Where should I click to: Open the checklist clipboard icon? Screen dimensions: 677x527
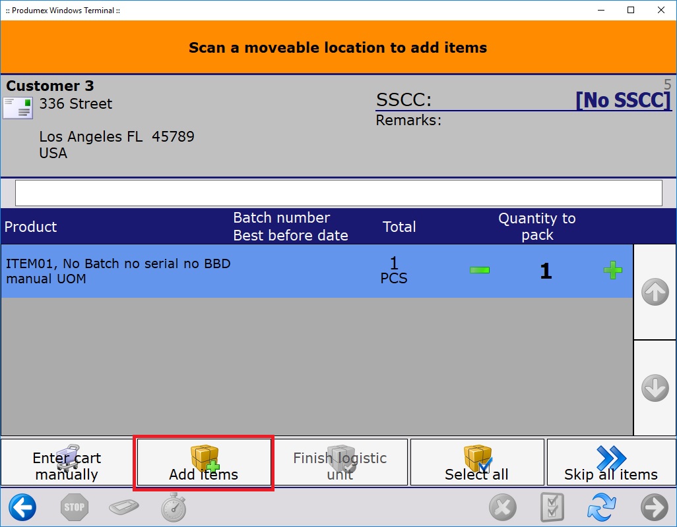coord(552,507)
